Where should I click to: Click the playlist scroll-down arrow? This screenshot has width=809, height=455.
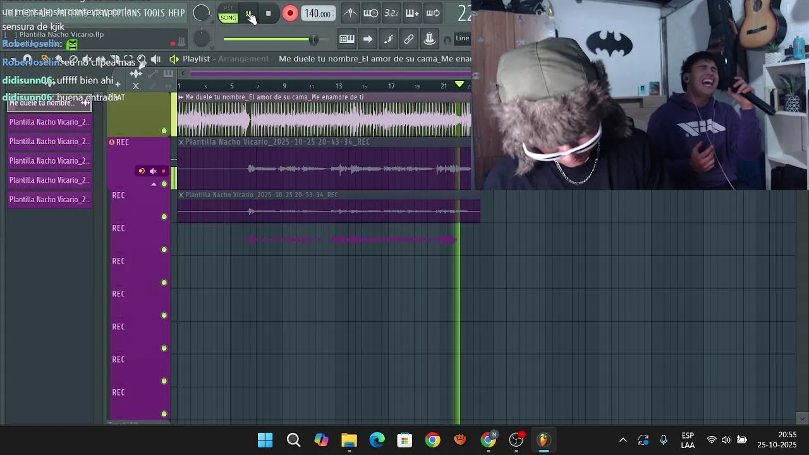click(802, 418)
